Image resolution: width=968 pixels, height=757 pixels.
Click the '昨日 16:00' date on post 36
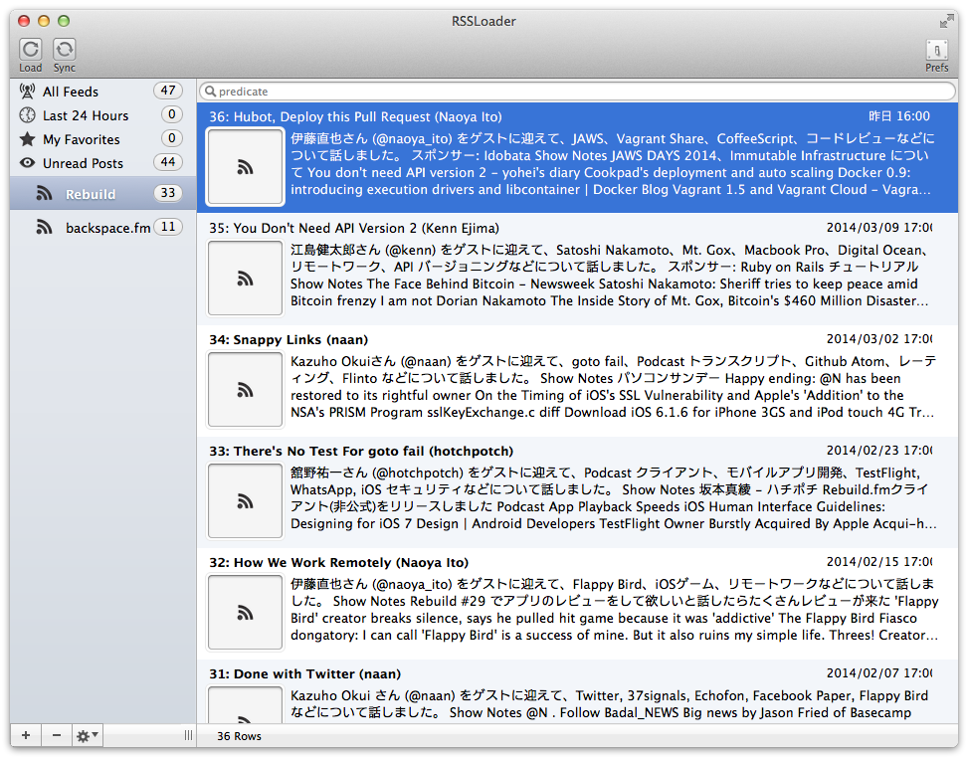pyautogui.click(x=899, y=116)
